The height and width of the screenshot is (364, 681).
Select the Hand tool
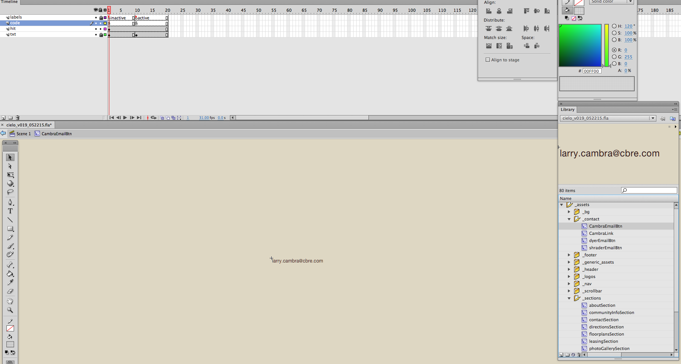click(10, 301)
